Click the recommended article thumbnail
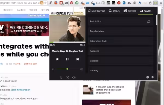The height and width of the screenshot is (105, 164). (88, 90)
